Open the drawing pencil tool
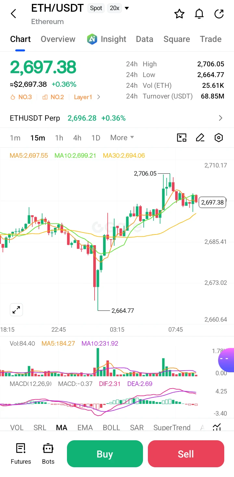Viewport: 234px width, 477px height. tap(200, 138)
